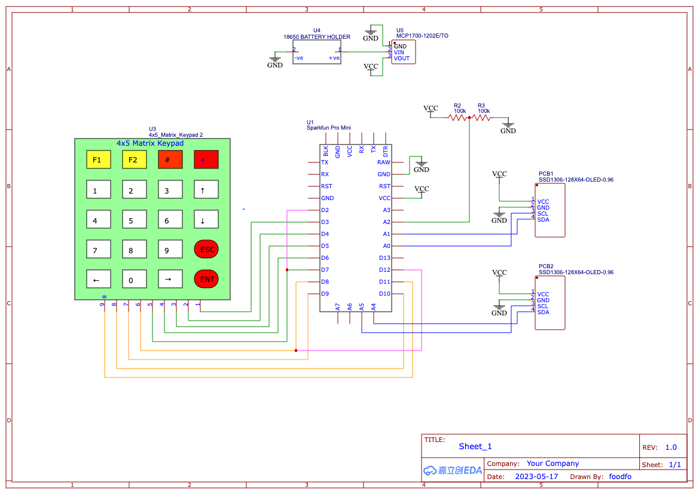Click the SSD1306 OLED symbol PCB1
The image size is (699, 494).
(x=550, y=209)
